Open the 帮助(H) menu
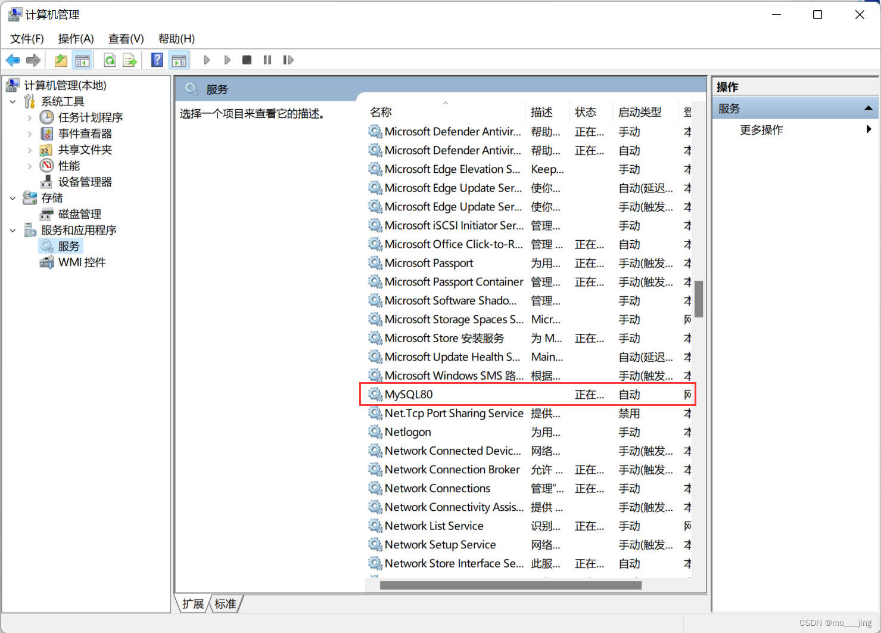This screenshot has height=633, width=881. tap(176, 39)
